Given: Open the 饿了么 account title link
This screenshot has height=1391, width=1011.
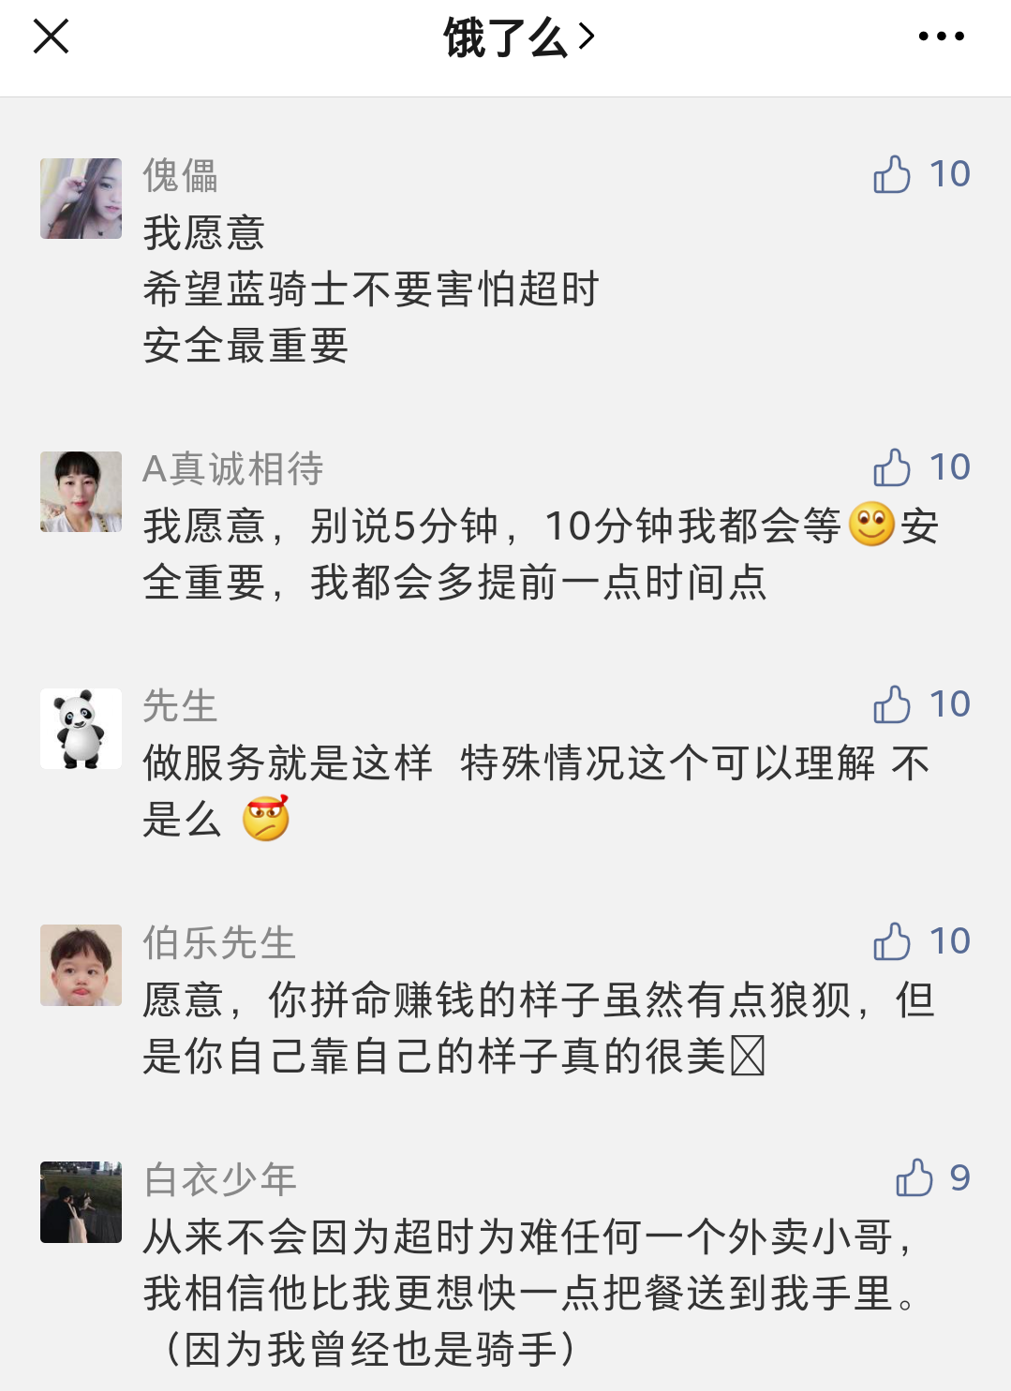Looking at the screenshot, I should click(x=505, y=38).
